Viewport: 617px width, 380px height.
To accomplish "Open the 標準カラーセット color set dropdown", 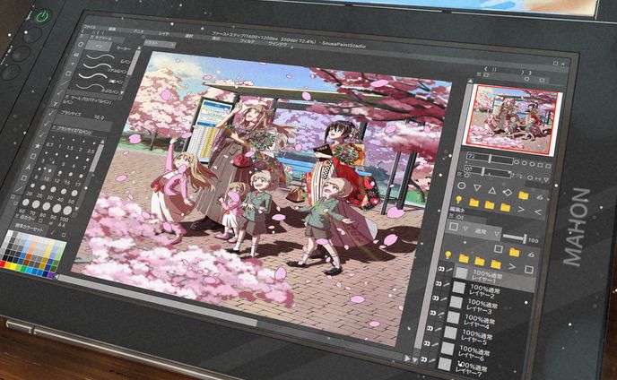I will pos(30,227).
